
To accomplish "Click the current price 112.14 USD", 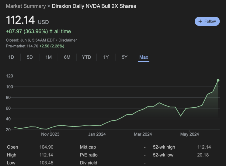I will pyautogui.click(x=27, y=20).
